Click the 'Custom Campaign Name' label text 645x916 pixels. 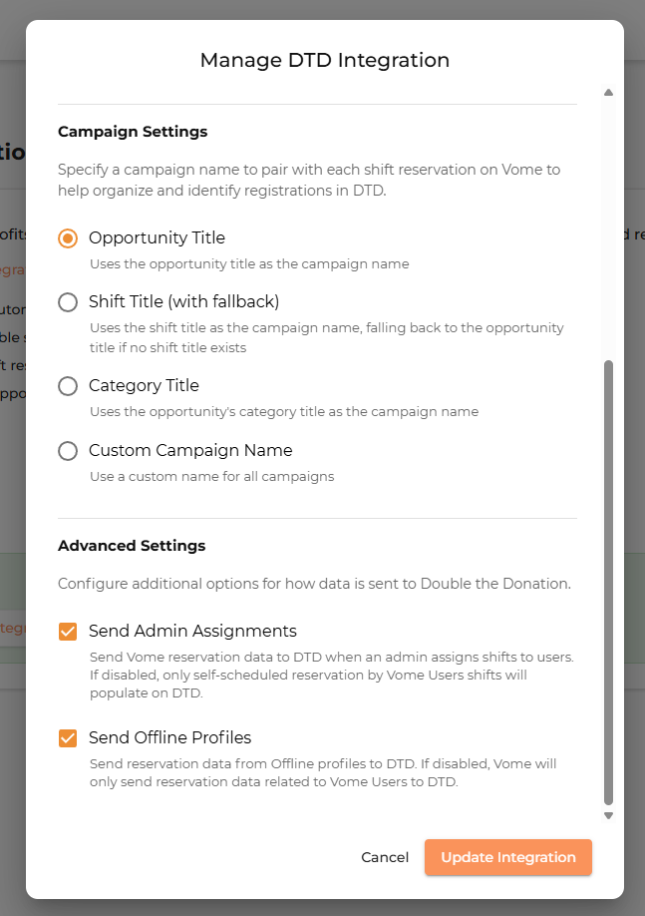(190, 450)
